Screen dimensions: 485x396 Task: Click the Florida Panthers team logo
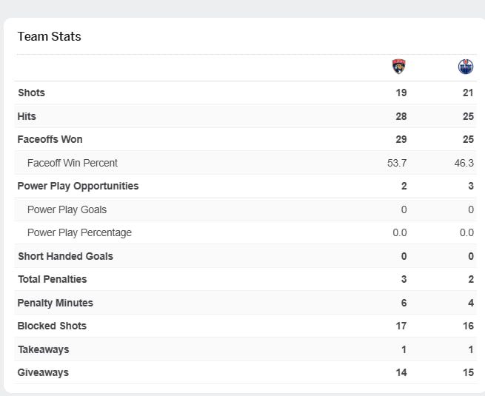399,67
